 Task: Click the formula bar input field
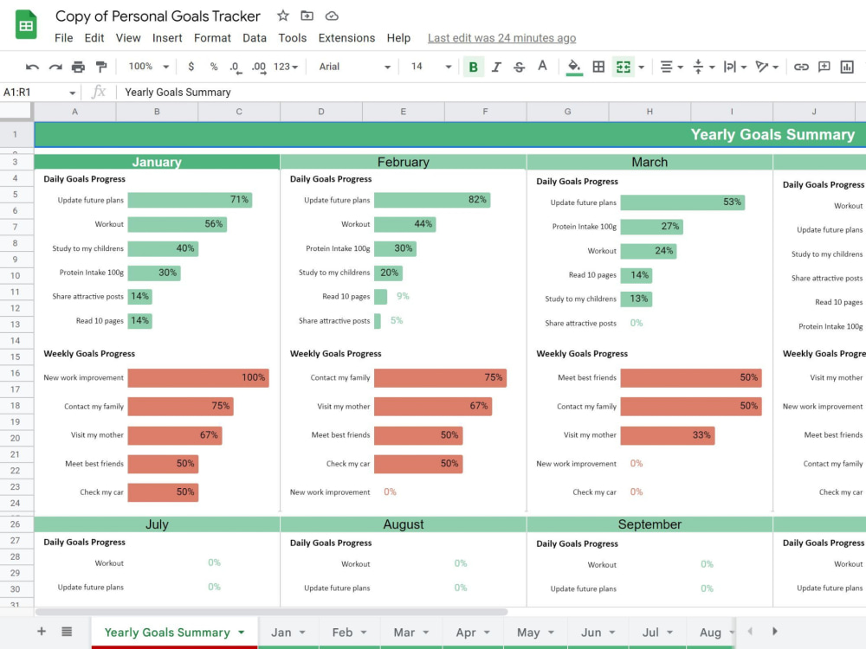492,93
